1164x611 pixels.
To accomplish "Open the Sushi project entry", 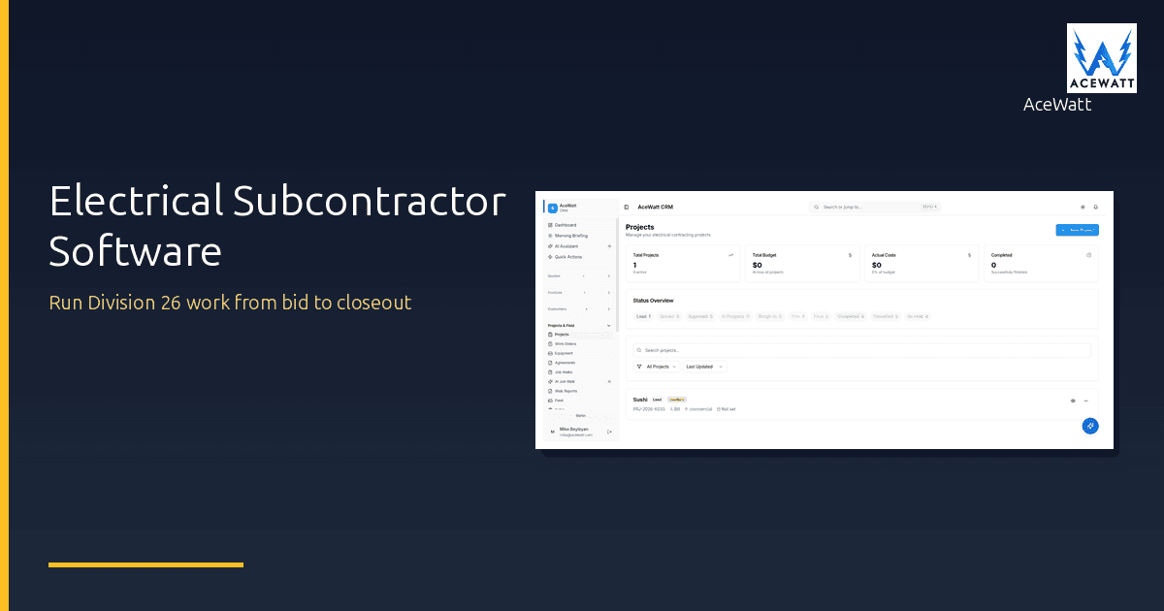I will pyautogui.click(x=861, y=403).
